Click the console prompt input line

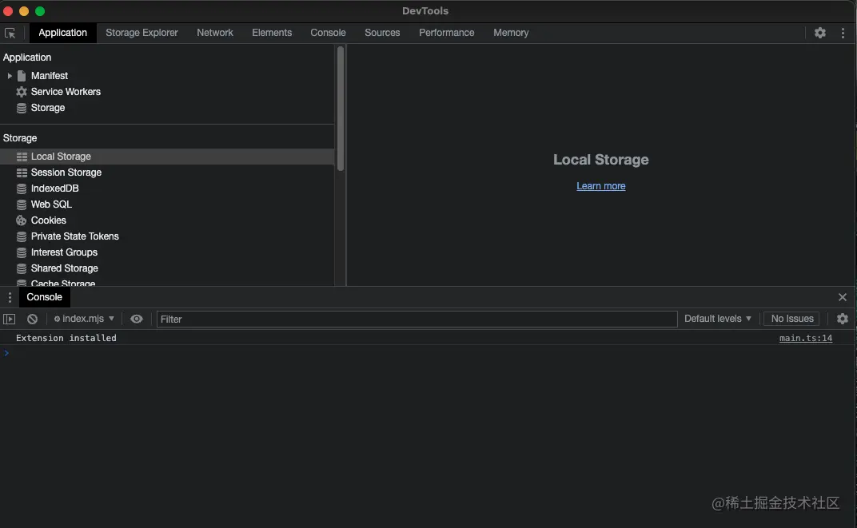click(x=428, y=353)
